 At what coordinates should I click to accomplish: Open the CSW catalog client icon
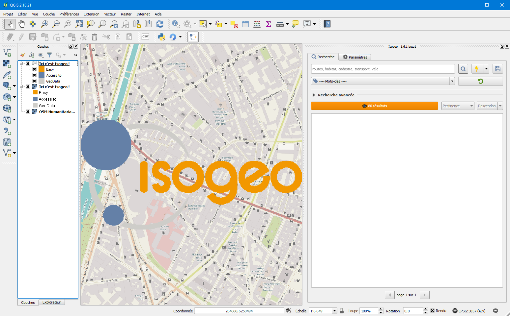(x=145, y=37)
